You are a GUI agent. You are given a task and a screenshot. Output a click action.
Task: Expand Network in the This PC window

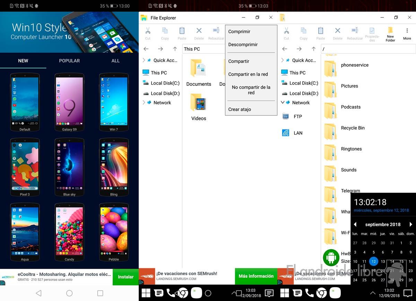[x=144, y=102]
